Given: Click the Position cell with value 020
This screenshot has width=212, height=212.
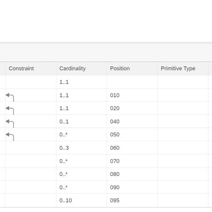Looking at the screenshot, I should tap(115, 108).
